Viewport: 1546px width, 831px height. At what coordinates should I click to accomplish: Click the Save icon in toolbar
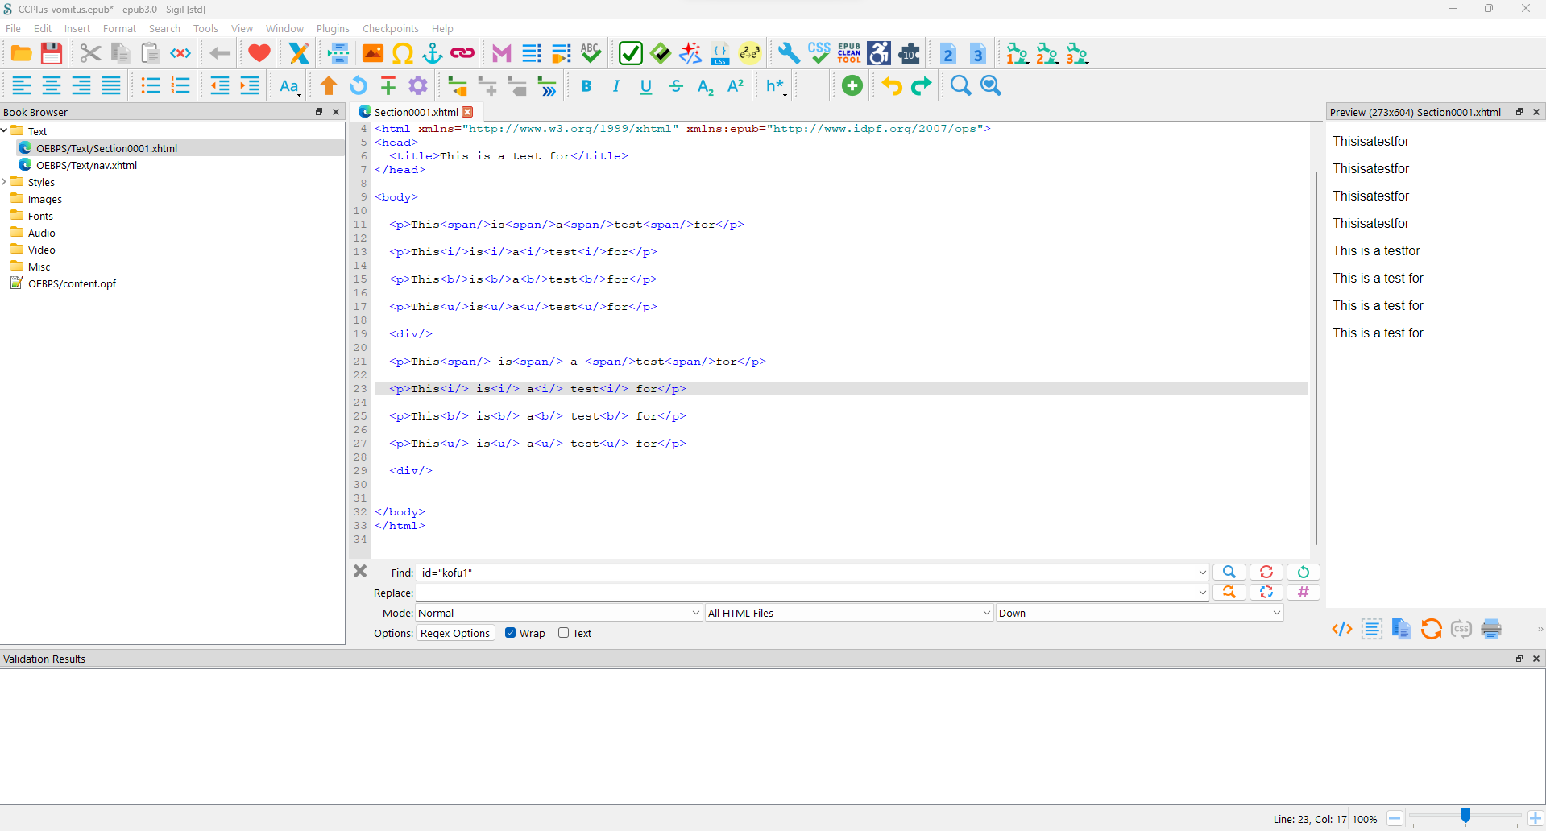pos(52,54)
